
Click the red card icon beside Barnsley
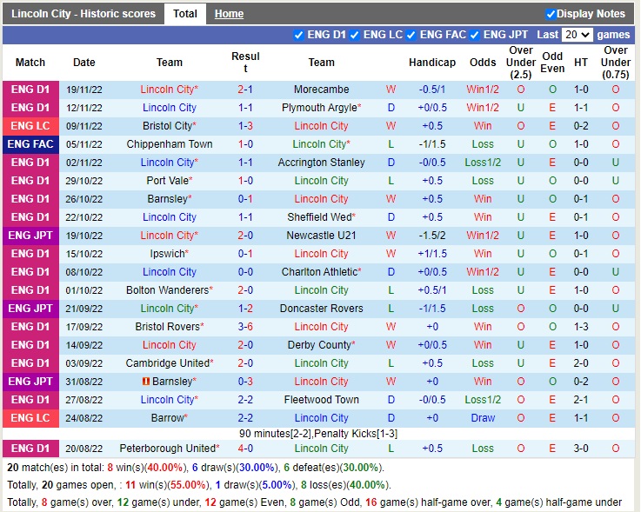pyautogui.click(x=146, y=382)
